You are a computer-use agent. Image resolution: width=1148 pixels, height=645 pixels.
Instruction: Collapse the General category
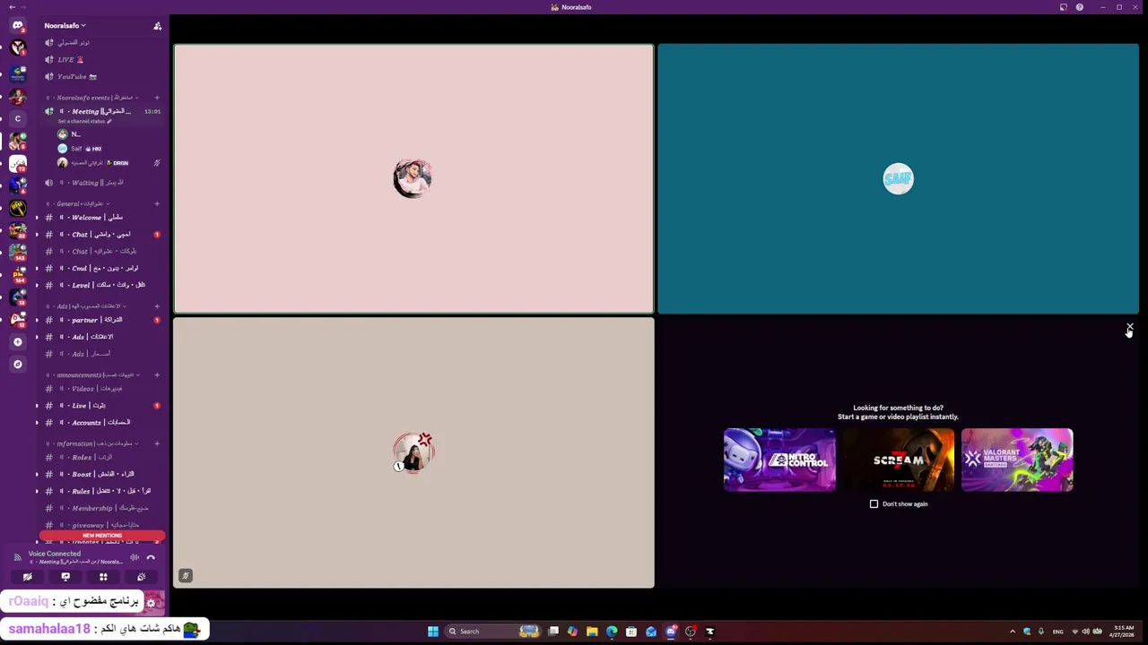pyautogui.click(x=76, y=203)
